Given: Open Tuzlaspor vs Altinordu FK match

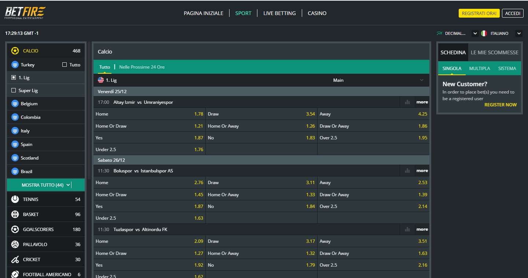Looking at the screenshot, I should coord(140,230).
